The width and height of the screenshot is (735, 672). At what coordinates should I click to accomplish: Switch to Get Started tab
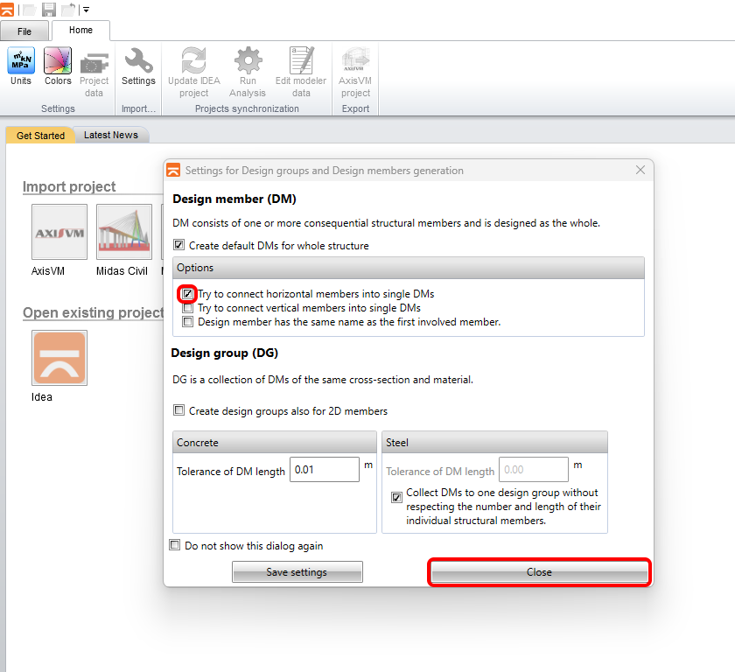click(x=40, y=136)
